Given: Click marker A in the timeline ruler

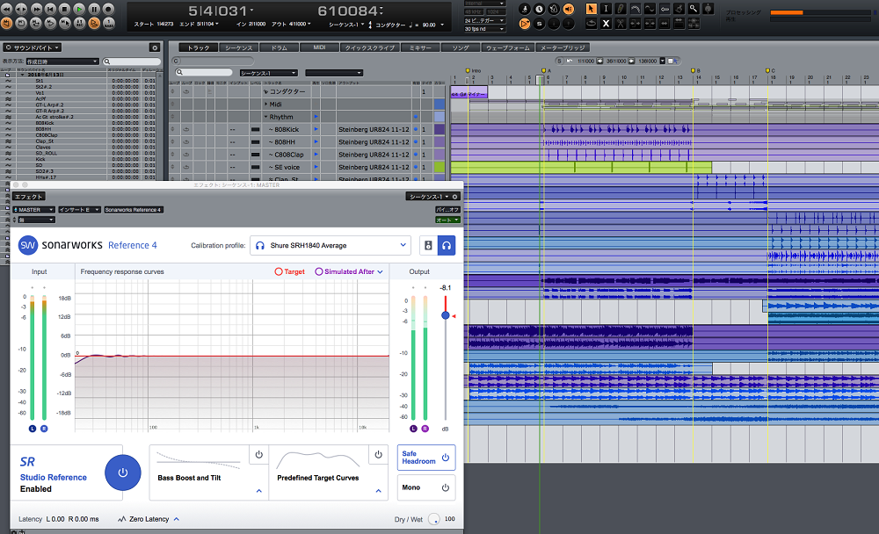Looking at the screenshot, I should 544,70.
